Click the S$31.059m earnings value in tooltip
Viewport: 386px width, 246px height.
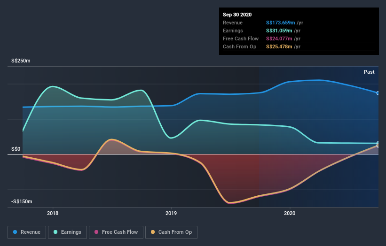pos(279,31)
